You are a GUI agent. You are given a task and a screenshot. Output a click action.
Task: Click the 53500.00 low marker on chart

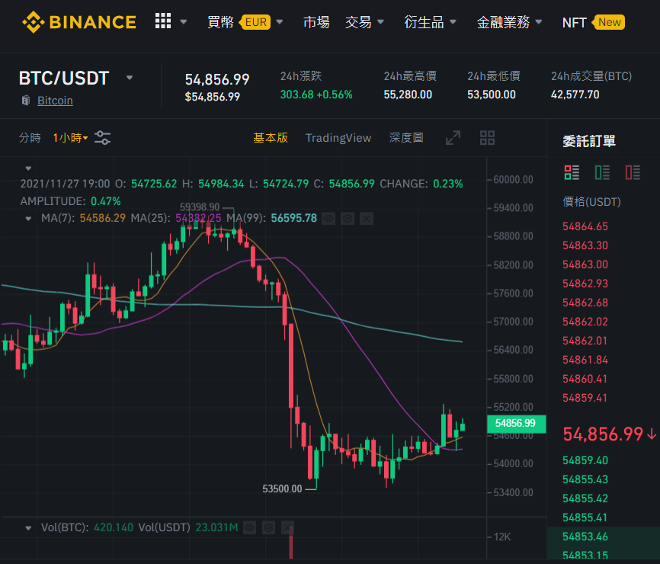[x=282, y=489]
